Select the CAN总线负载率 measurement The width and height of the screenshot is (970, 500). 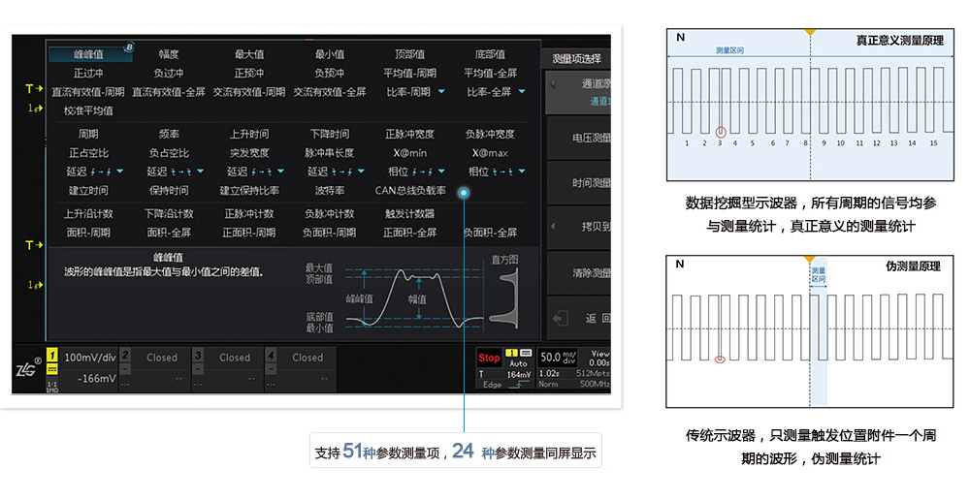click(410, 191)
